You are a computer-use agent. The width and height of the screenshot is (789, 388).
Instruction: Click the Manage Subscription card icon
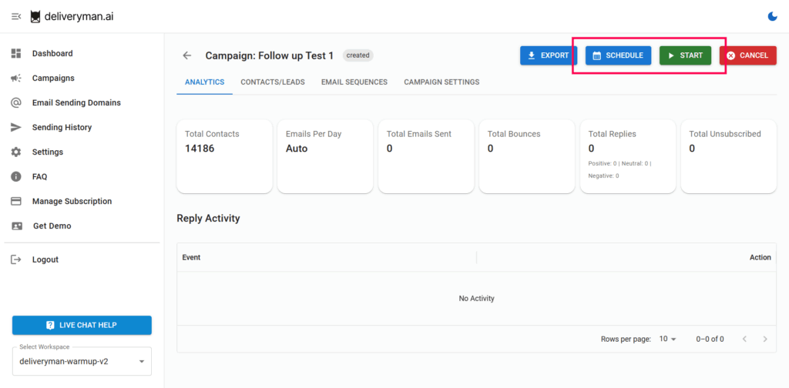coord(15,201)
